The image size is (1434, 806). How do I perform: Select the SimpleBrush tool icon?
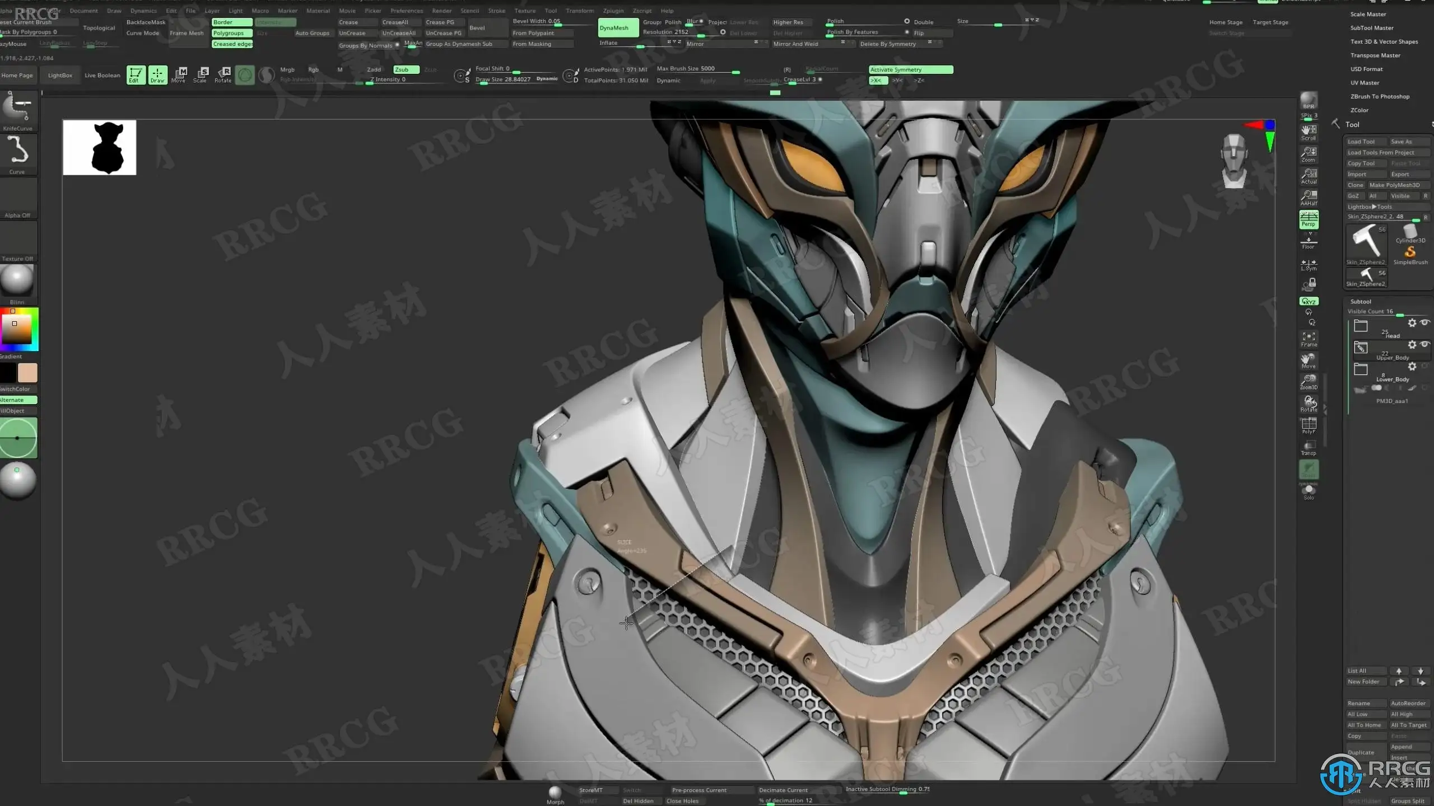point(1410,255)
